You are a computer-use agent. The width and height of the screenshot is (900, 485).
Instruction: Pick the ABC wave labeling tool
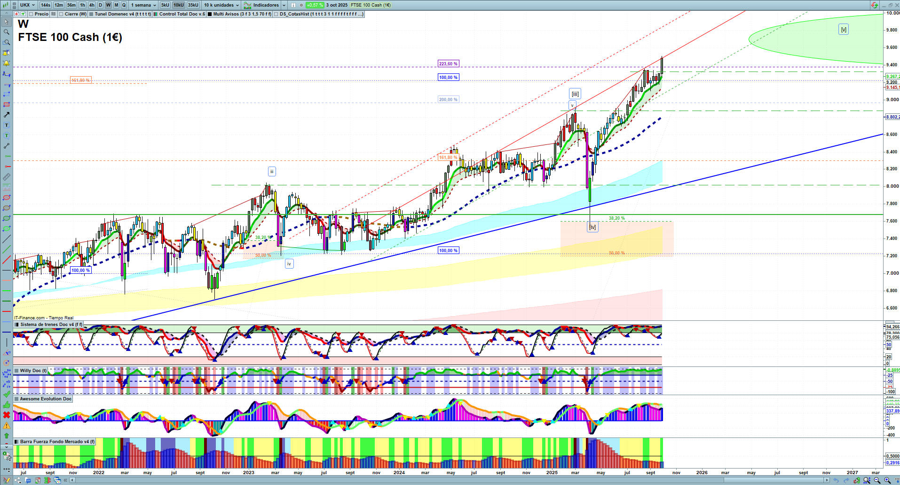[x=7, y=384]
